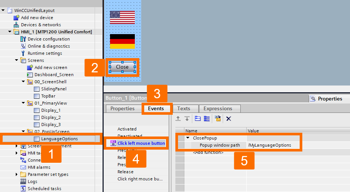
Task: Click the 00_ScreenShell group folder icon
Action: coord(30,82)
